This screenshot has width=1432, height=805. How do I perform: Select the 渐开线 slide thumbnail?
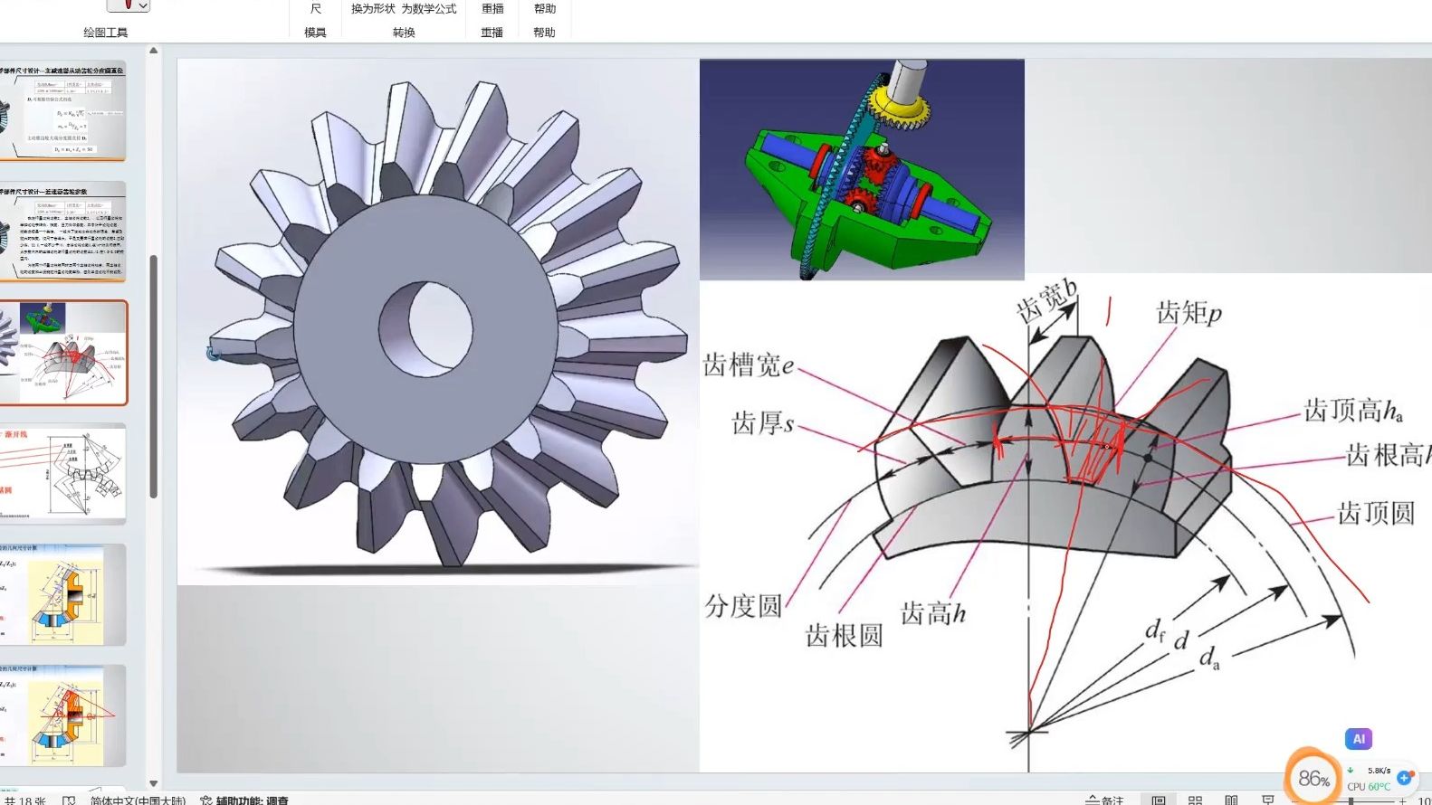pos(62,474)
